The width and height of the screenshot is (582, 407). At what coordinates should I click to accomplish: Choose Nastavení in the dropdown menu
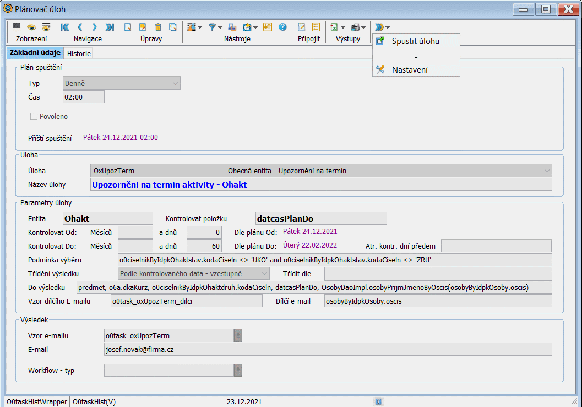pos(410,70)
